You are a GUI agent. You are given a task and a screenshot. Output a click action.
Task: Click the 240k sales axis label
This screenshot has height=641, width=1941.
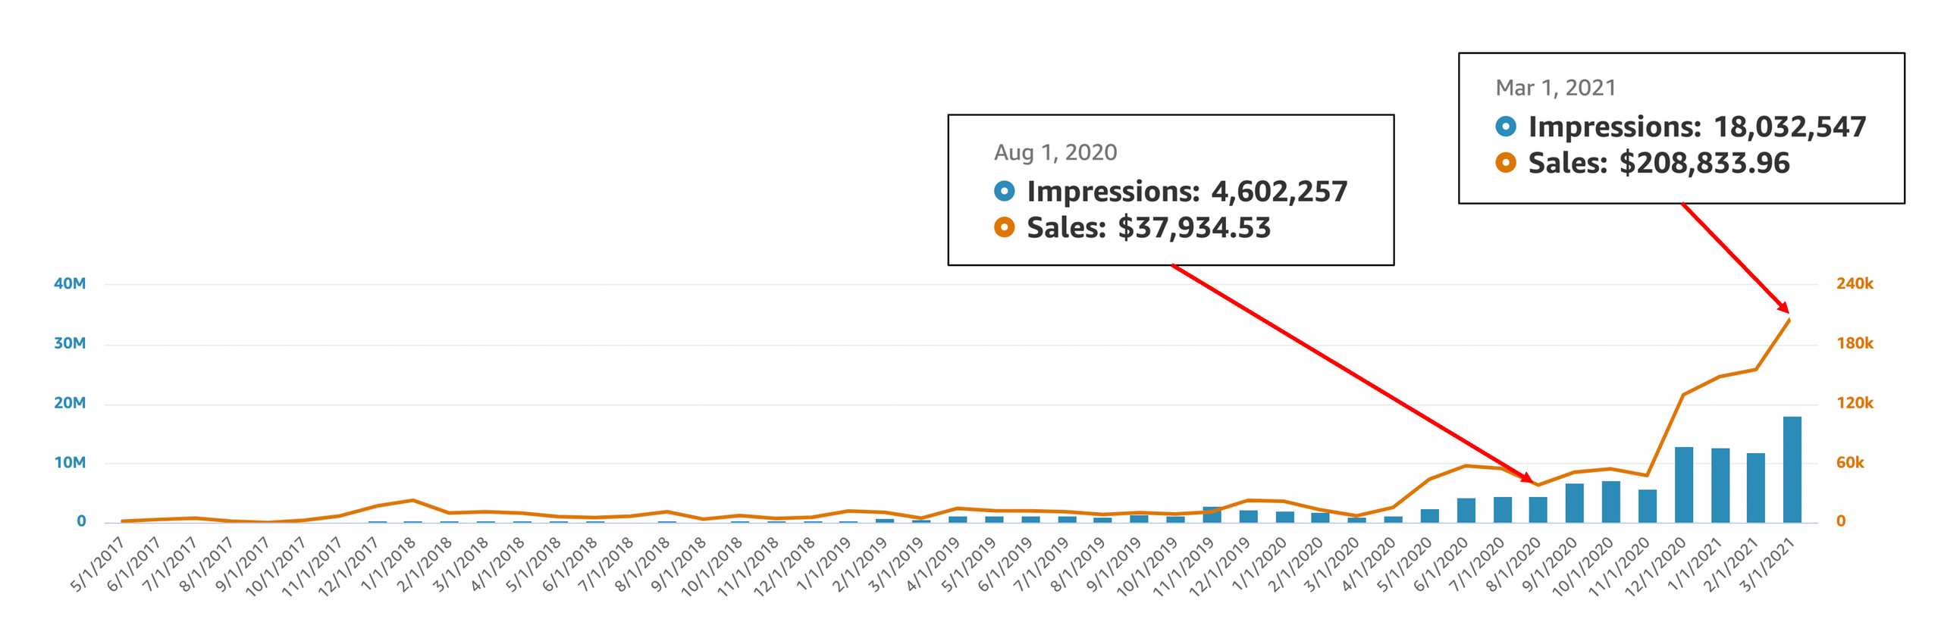pos(1854,283)
